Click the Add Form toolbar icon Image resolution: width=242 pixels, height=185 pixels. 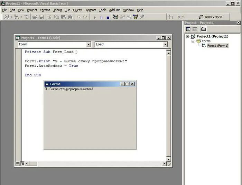coord(16,17)
